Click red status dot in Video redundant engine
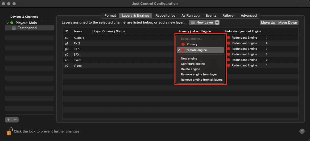 point(229,66)
